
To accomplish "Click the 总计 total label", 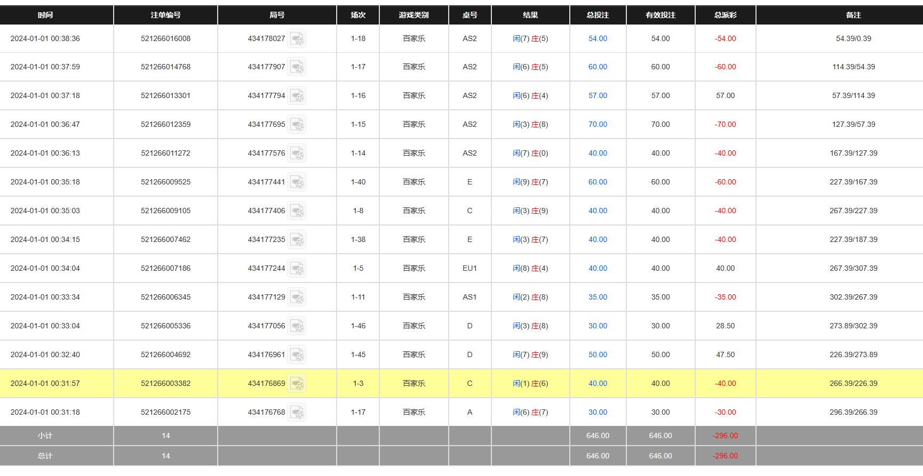I will pos(45,456).
